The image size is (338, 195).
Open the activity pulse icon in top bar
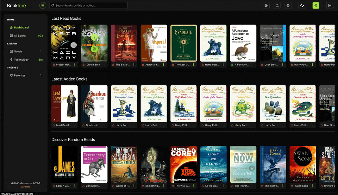[x=302, y=5]
